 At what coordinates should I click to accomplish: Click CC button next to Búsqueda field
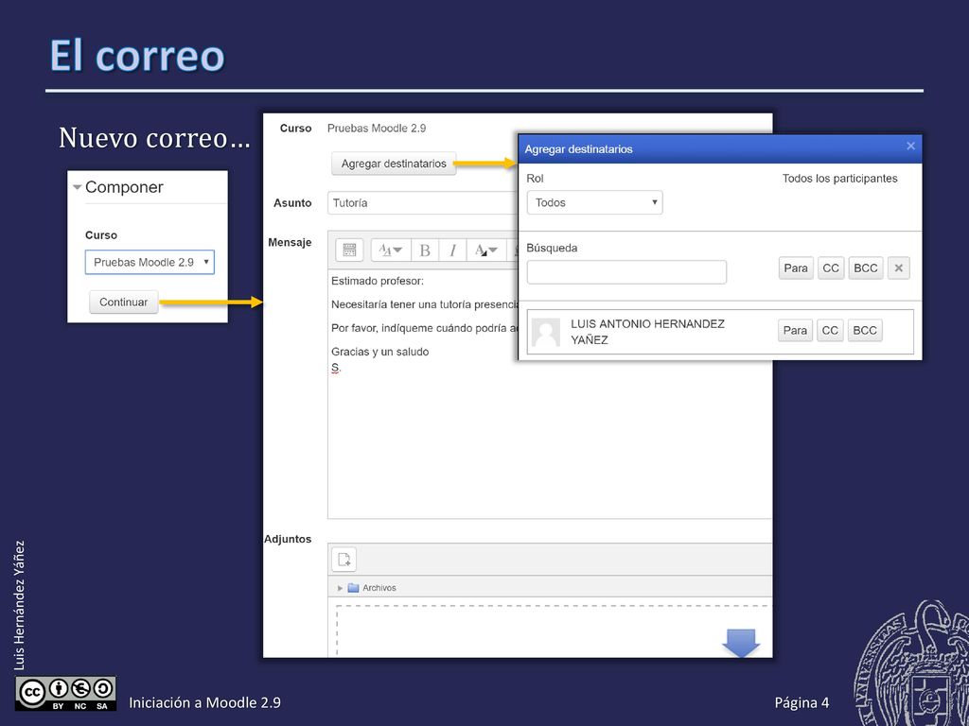click(x=831, y=268)
